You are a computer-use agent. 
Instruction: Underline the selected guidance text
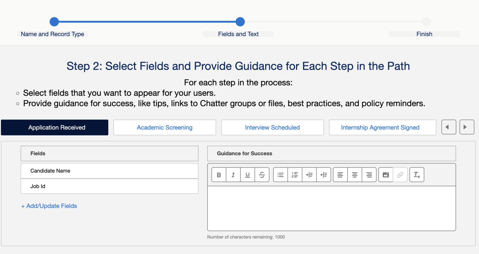coord(248,175)
